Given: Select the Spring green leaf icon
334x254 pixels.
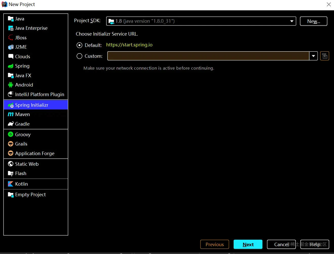Looking at the screenshot, I should click(11, 66).
